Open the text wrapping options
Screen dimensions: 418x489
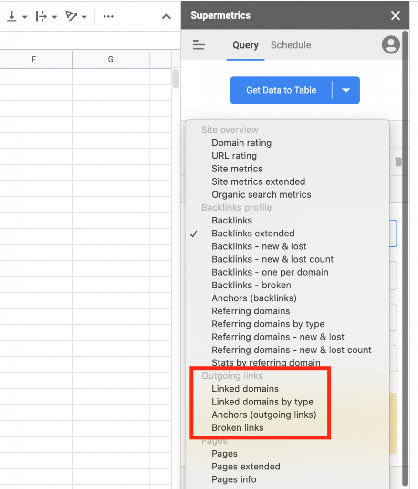point(46,17)
